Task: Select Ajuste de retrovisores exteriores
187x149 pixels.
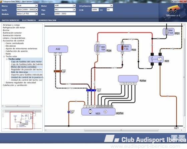Action: [x=21, y=49]
